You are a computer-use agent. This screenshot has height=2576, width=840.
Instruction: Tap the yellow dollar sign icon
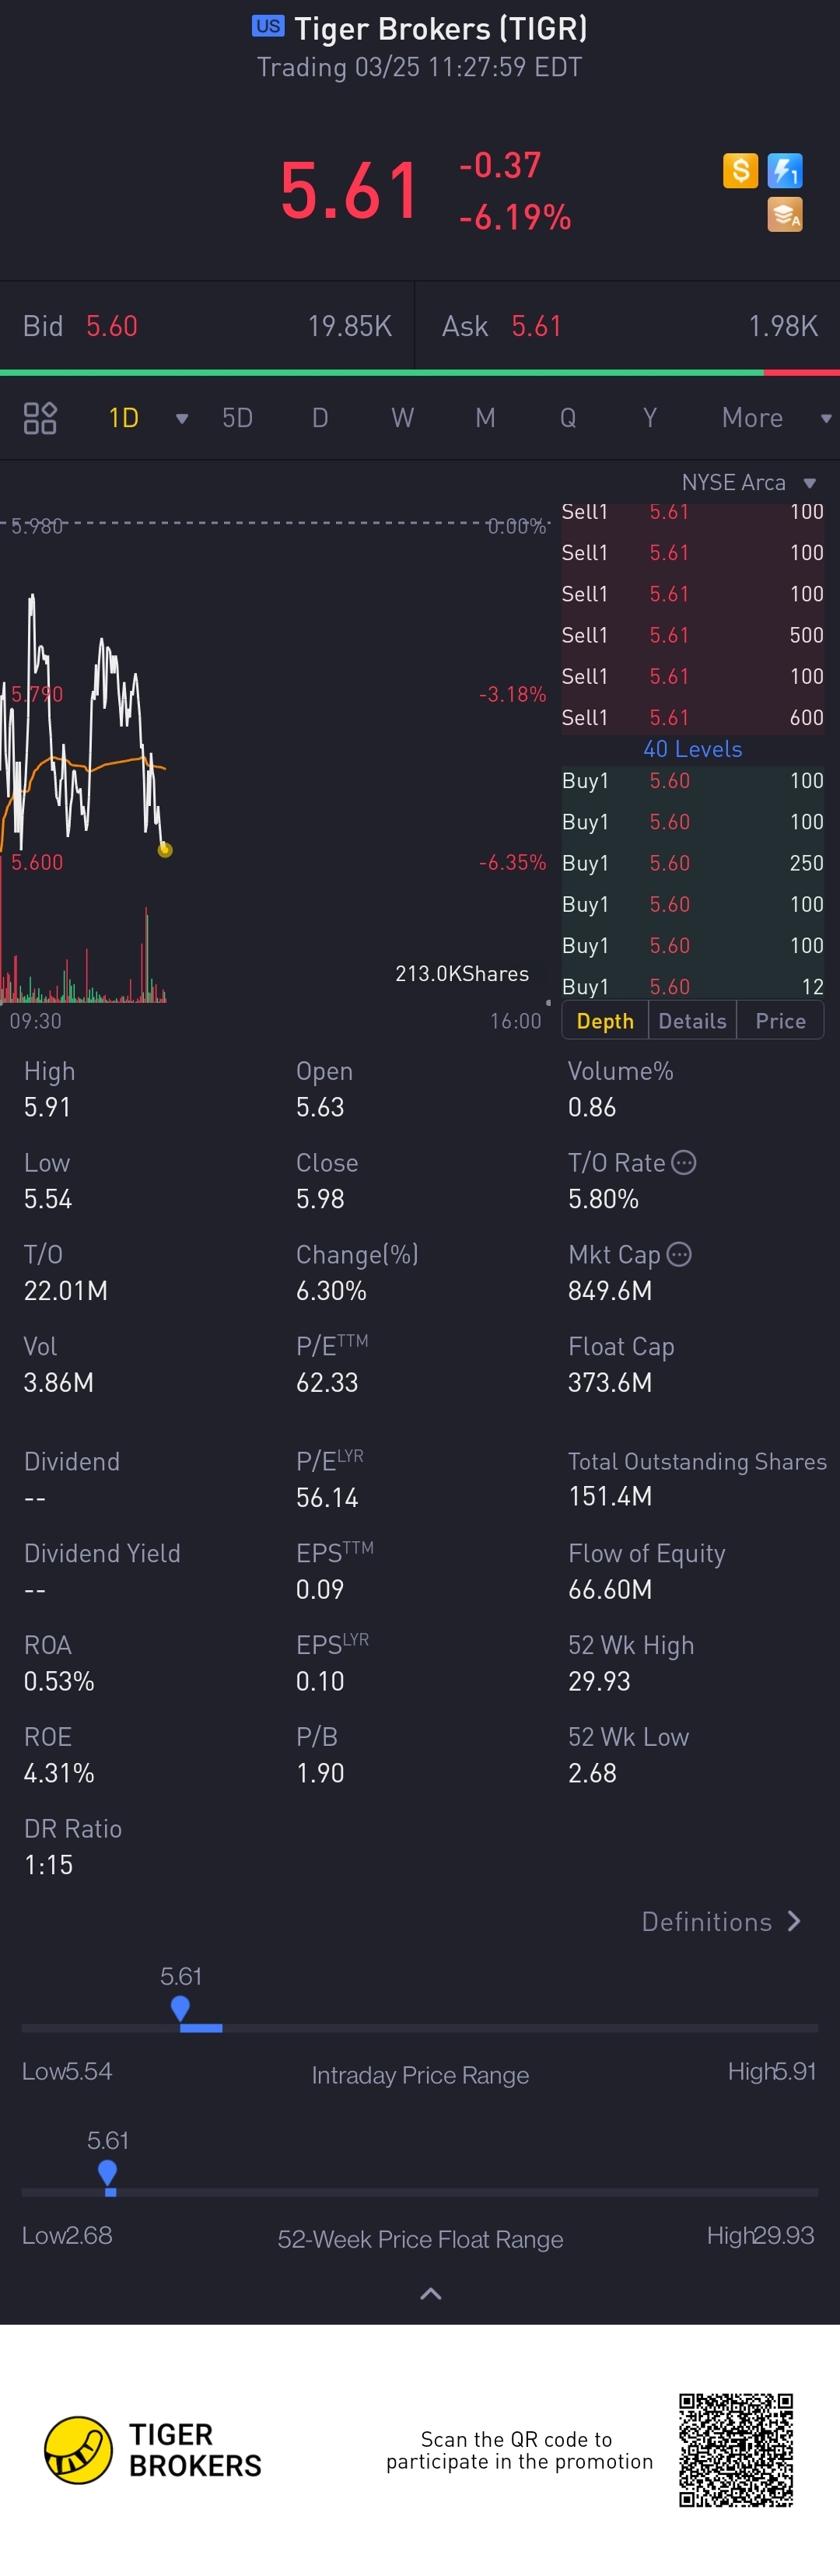tap(740, 171)
